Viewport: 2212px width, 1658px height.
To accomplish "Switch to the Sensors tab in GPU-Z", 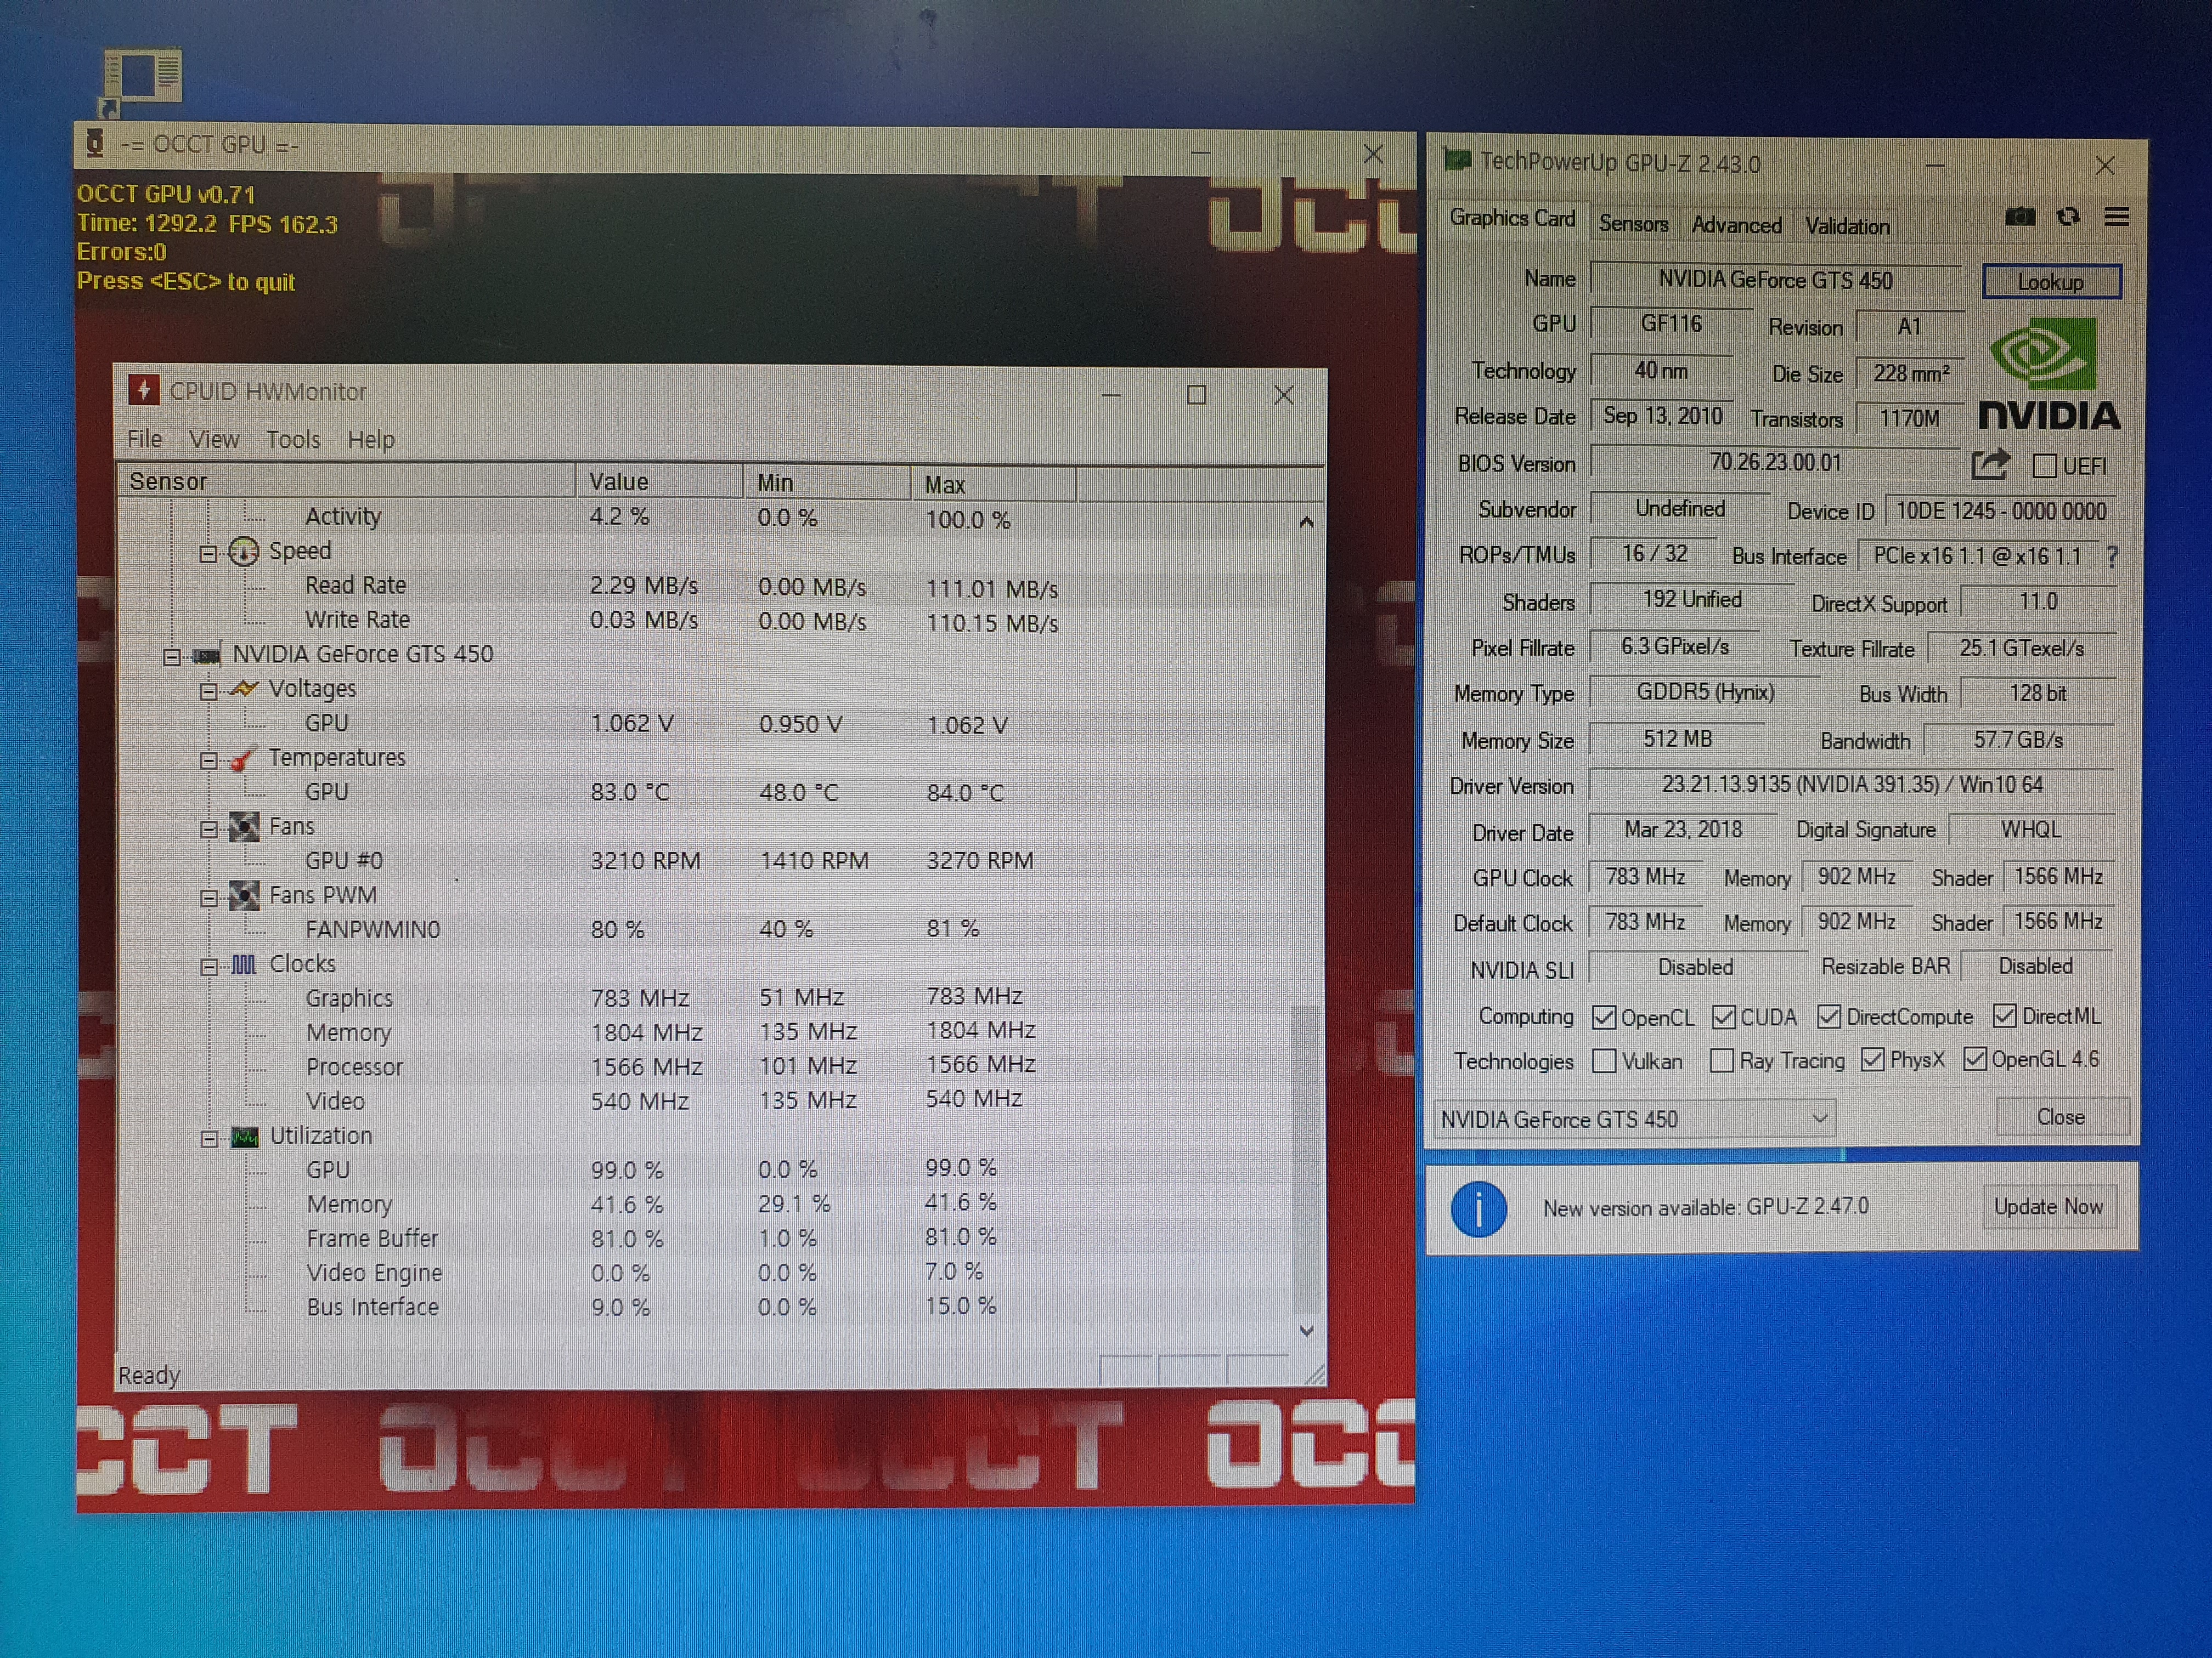I will [1633, 224].
